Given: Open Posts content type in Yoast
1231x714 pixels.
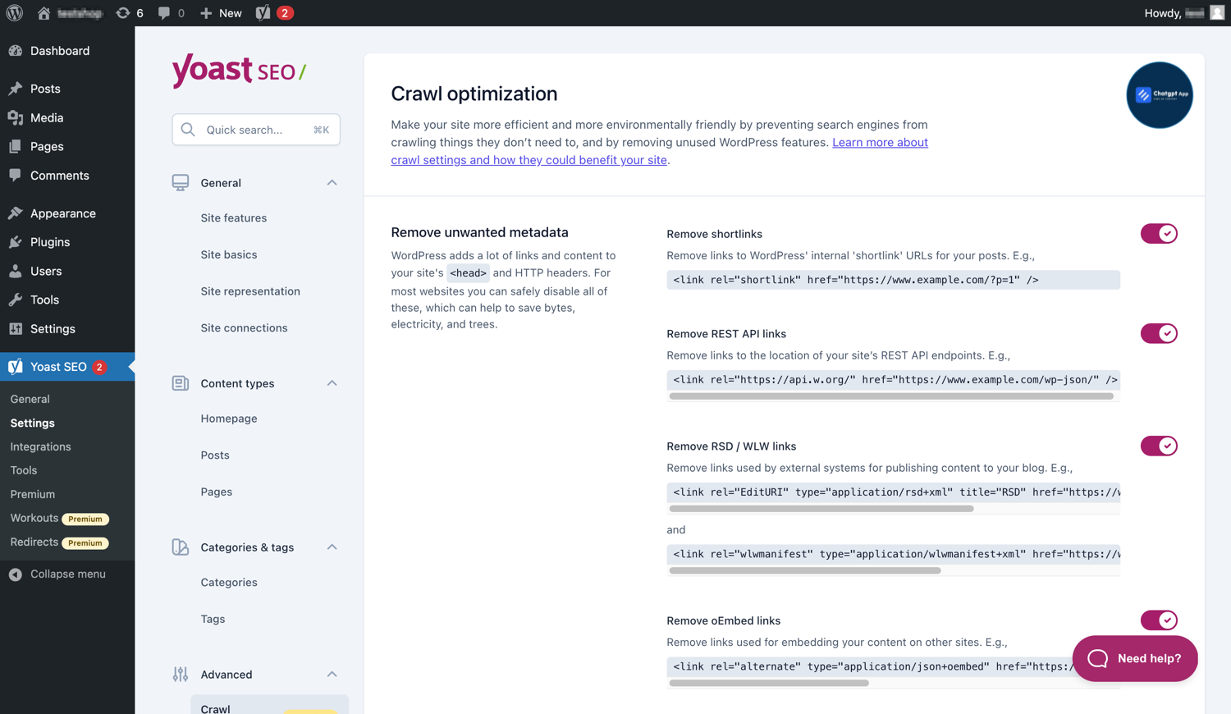Looking at the screenshot, I should click(215, 455).
